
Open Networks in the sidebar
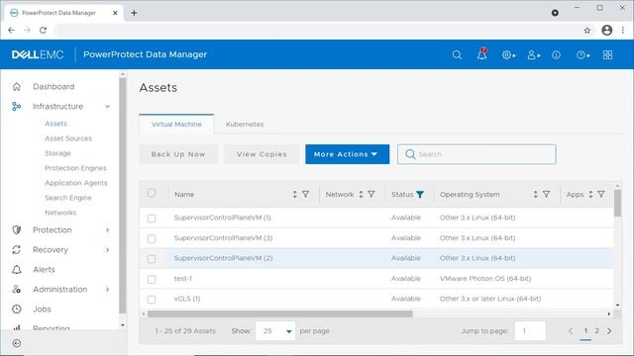point(60,213)
